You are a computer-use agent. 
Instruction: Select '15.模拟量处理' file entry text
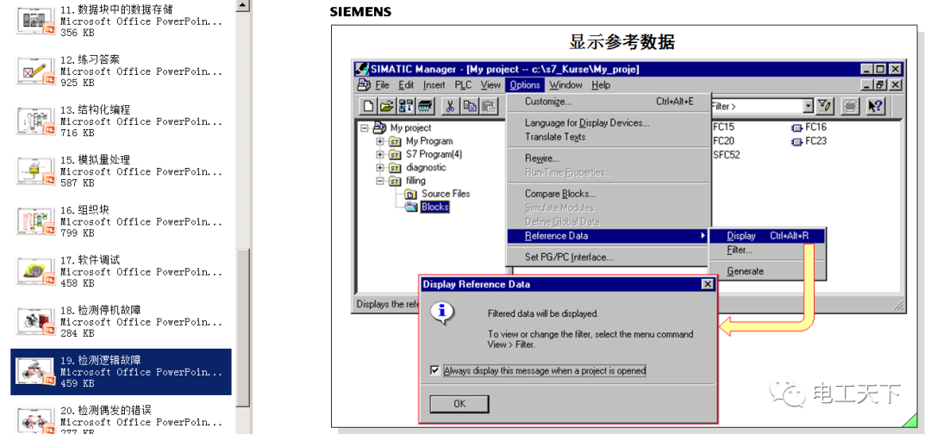[142, 171]
